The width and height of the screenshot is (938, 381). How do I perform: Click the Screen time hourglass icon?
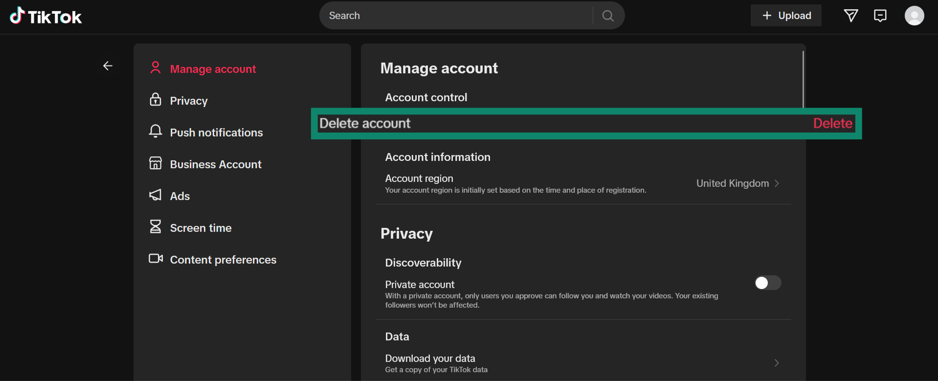point(156,227)
